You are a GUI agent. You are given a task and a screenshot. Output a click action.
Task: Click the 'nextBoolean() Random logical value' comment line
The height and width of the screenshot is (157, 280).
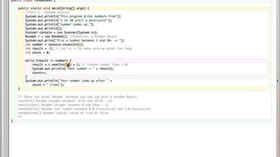coord(63,113)
